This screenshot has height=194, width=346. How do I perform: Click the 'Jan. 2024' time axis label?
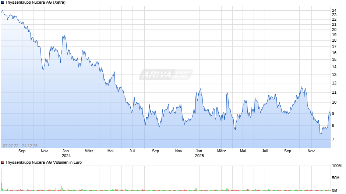point(66,153)
